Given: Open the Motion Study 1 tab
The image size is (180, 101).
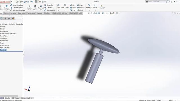Looking at the screenshot, I should click(x=26, y=98).
